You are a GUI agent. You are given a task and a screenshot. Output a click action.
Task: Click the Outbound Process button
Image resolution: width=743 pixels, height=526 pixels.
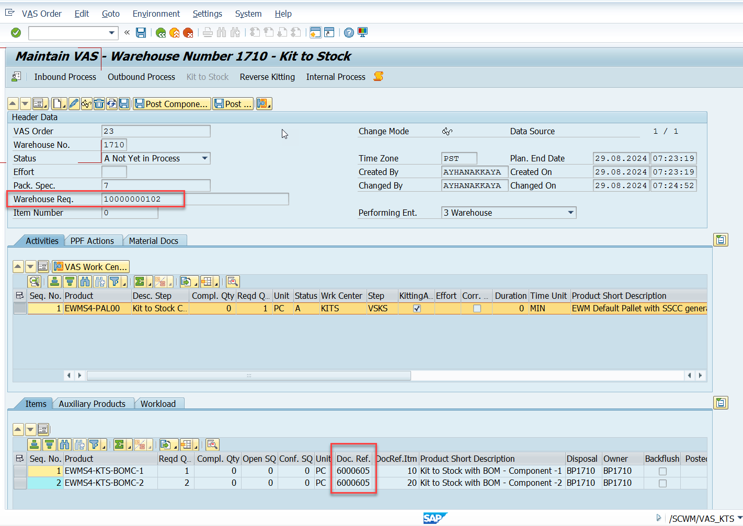coord(141,77)
